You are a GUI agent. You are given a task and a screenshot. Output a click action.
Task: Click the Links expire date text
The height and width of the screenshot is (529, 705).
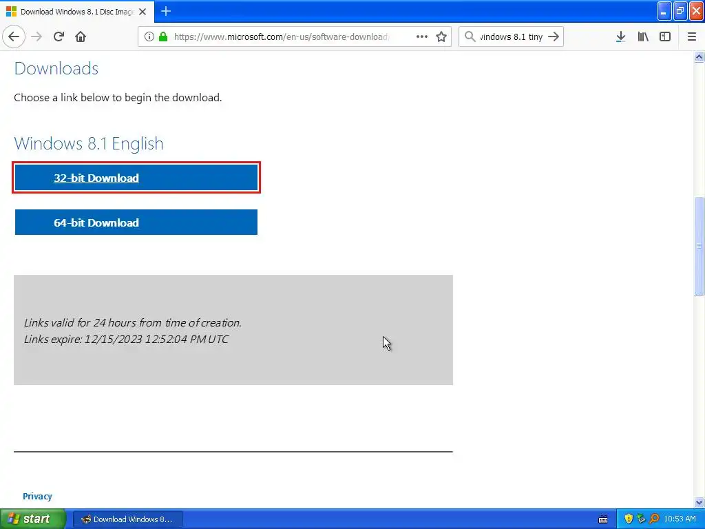(x=126, y=339)
